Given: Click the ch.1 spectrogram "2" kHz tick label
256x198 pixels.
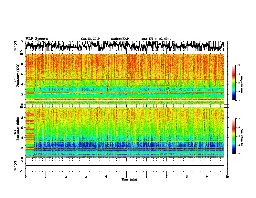Looking at the screenshot, I should point(23,94).
